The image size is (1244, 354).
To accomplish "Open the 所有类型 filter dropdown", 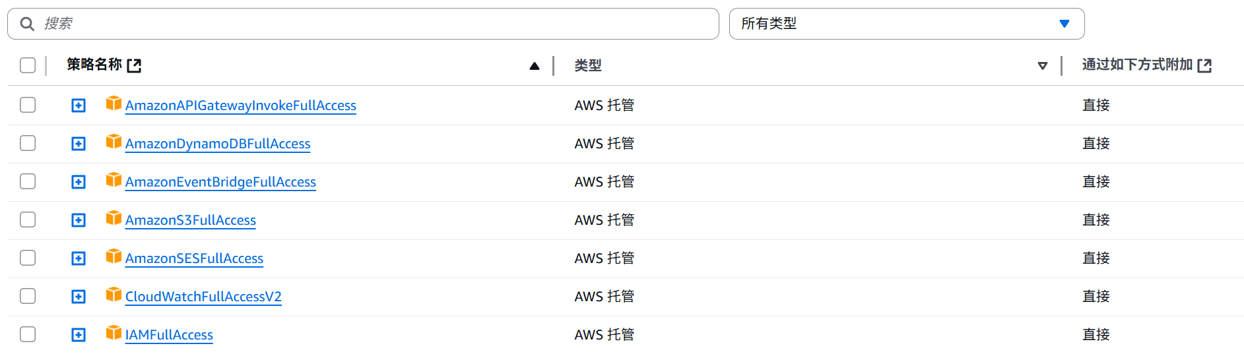I will click(907, 24).
